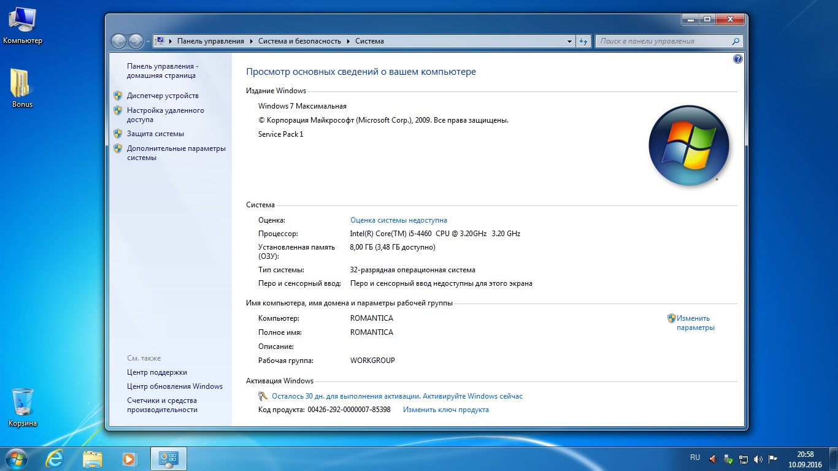Screen dimensions: 838x471
Task: Click Изменить ключ продукта link
Action: coord(446,410)
